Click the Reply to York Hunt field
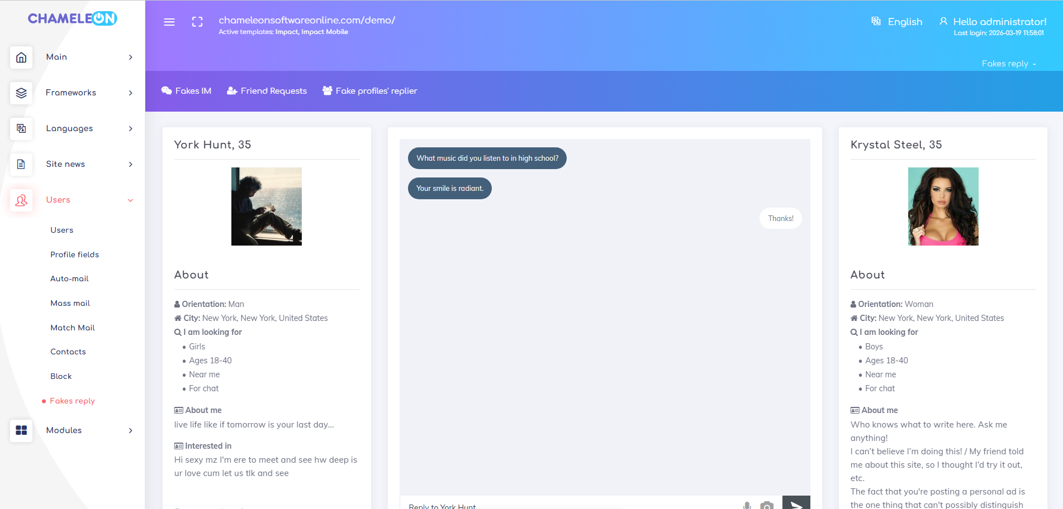This screenshot has height=509, width=1063. click(x=570, y=506)
